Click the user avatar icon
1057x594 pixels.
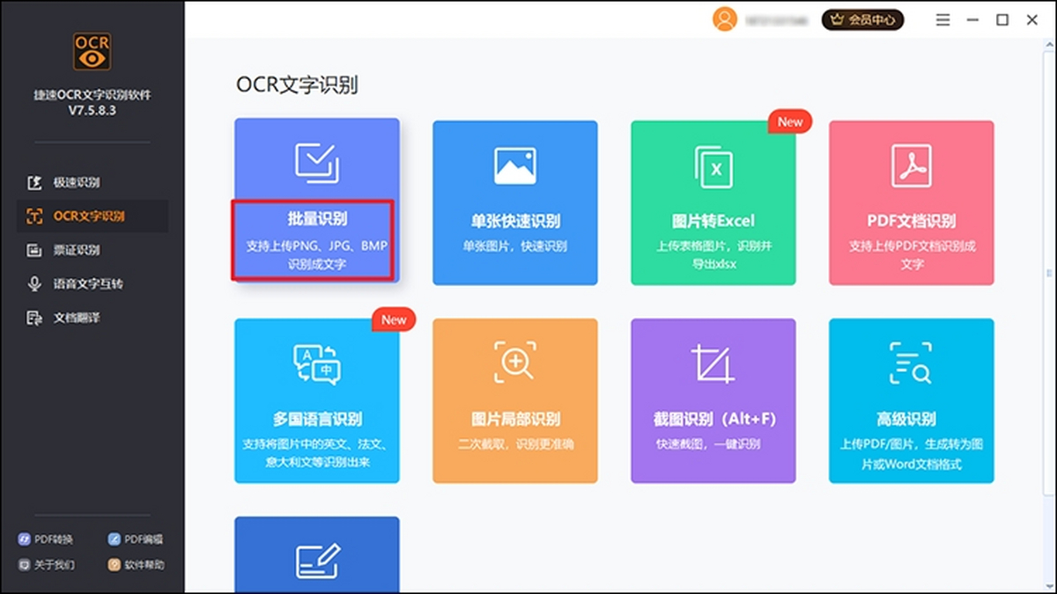point(725,19)
